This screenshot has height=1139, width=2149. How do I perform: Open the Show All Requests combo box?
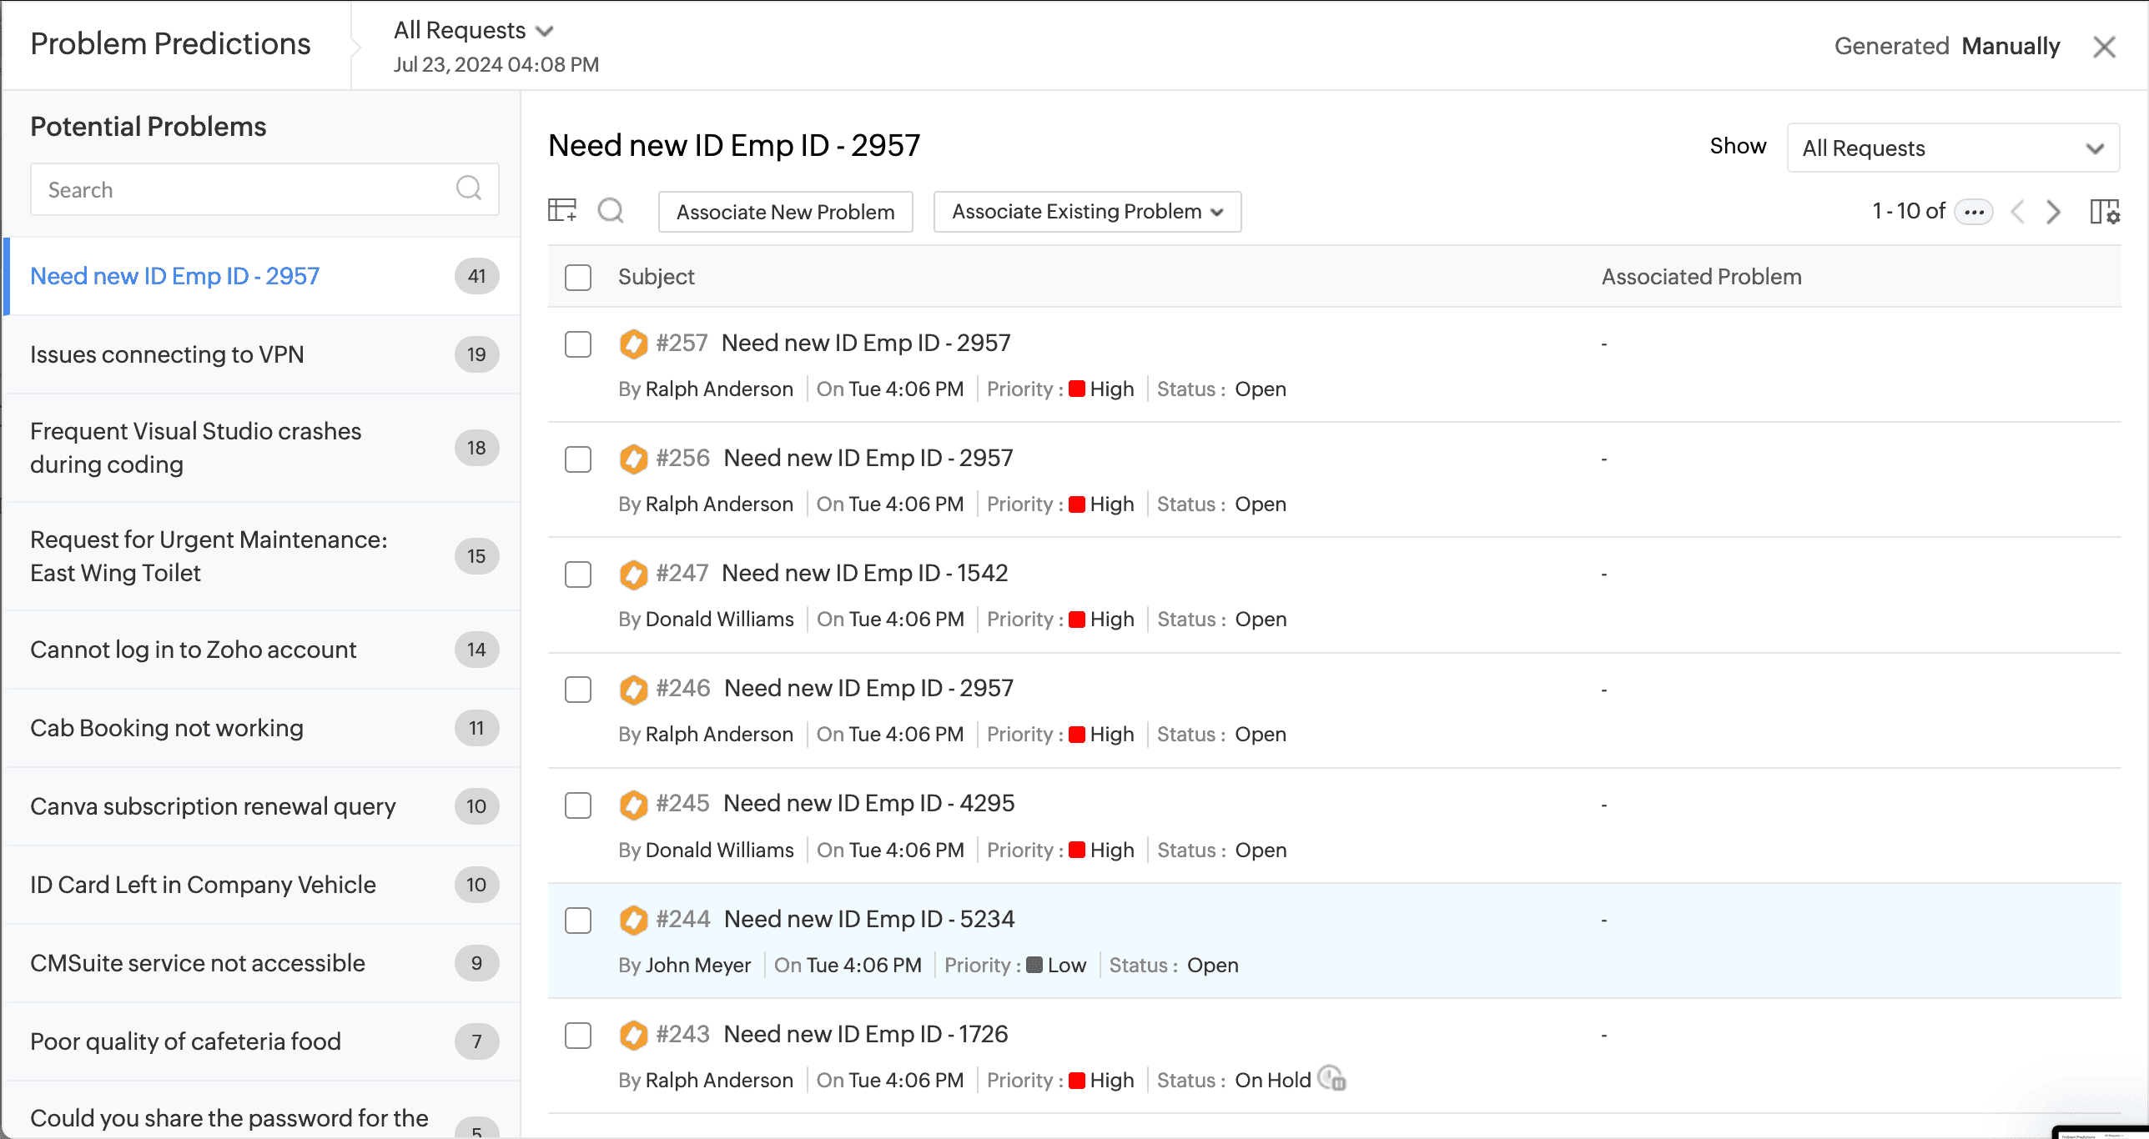(x=1952, y=148)
